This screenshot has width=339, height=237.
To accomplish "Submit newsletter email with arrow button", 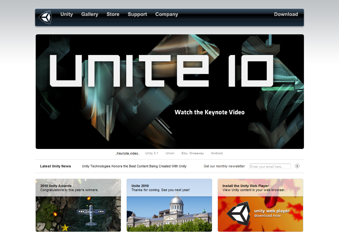I will click(x=297, y=166).
